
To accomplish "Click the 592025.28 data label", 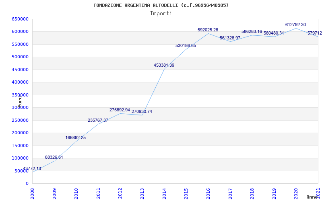I will [x=208, y=30].
